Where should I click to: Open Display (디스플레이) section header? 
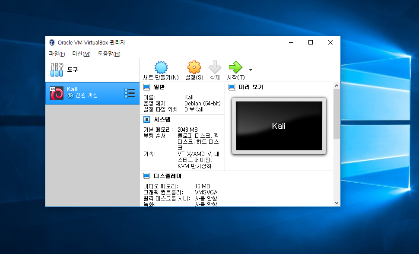click(x=168, y=176)
